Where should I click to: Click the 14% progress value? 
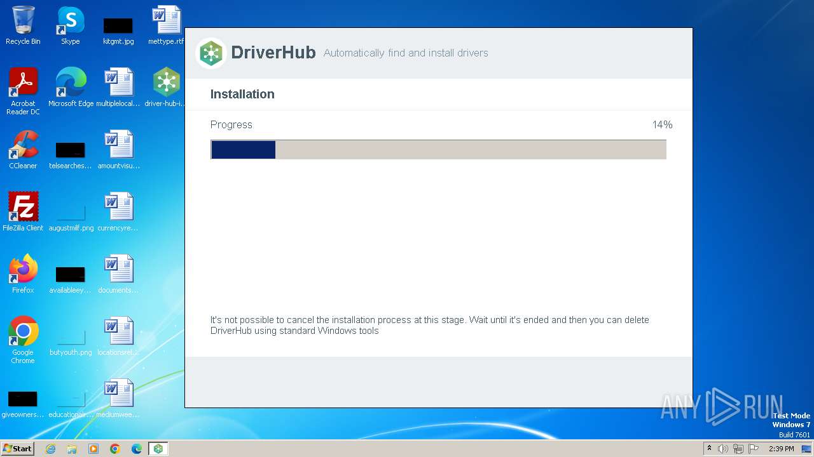tap(662, 124)
